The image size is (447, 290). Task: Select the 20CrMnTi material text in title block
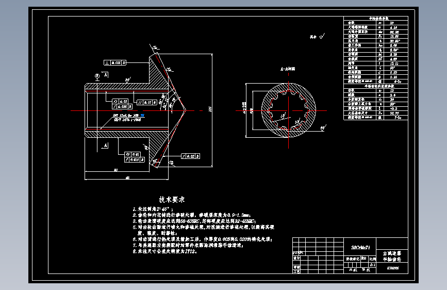360,248
